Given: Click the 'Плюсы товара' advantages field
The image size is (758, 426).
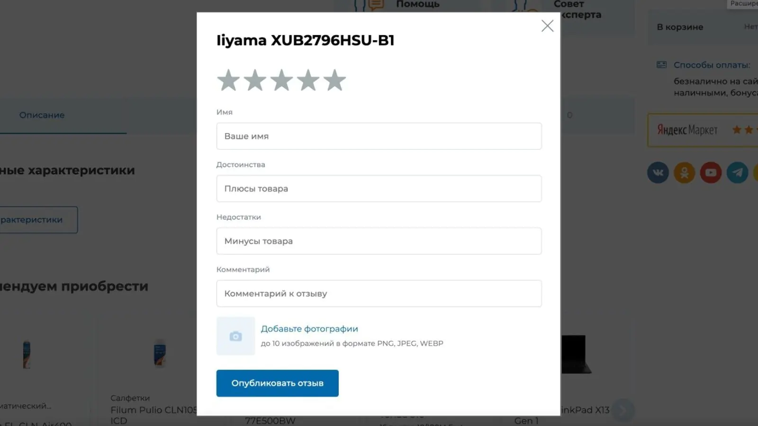Looking at the screenshot, I should pyautogui.click(x=379, y=189).
